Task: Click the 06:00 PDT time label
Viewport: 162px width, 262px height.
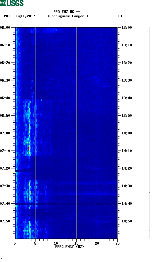Action: point(5,27)
